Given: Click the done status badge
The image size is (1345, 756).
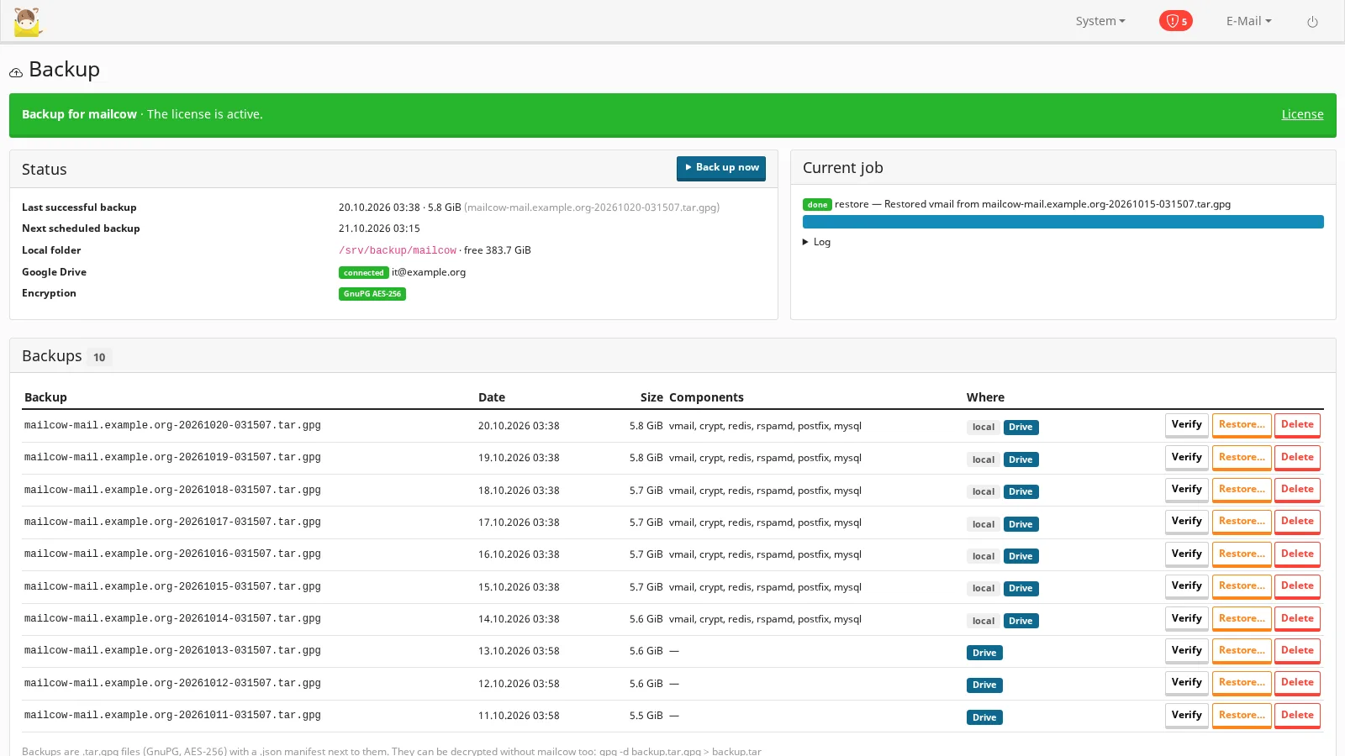Looking at the screenshot, I should tap(817, 205).
